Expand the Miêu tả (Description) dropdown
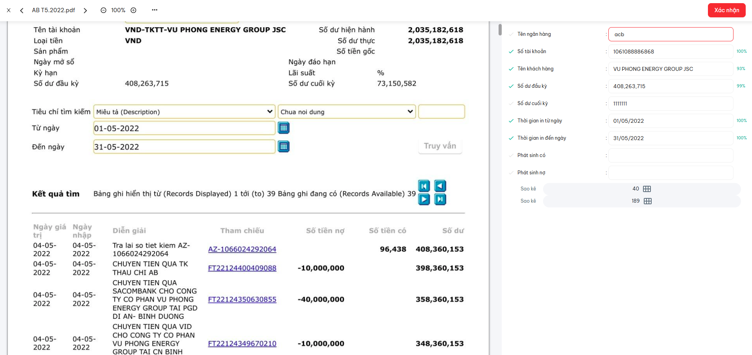 click(184, 112)
